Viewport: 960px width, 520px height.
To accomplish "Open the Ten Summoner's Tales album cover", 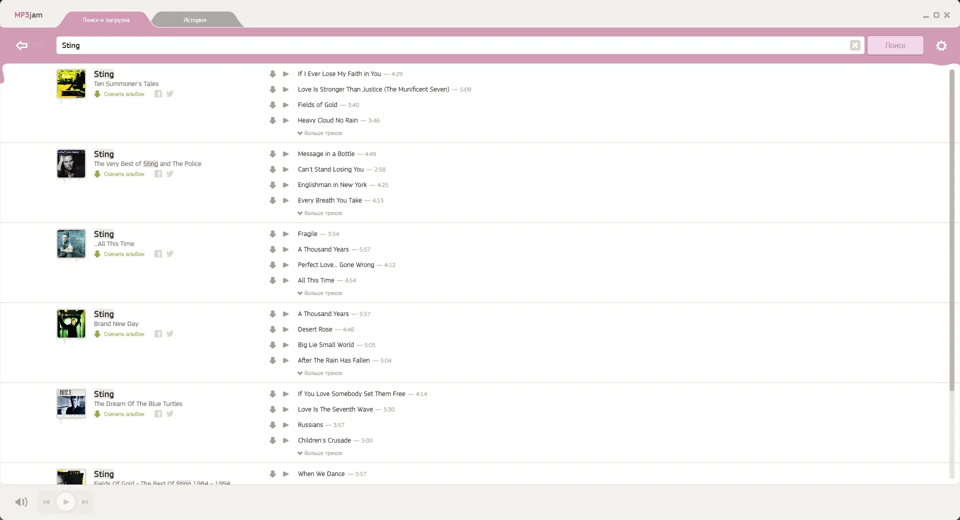I will click(71, 83).
